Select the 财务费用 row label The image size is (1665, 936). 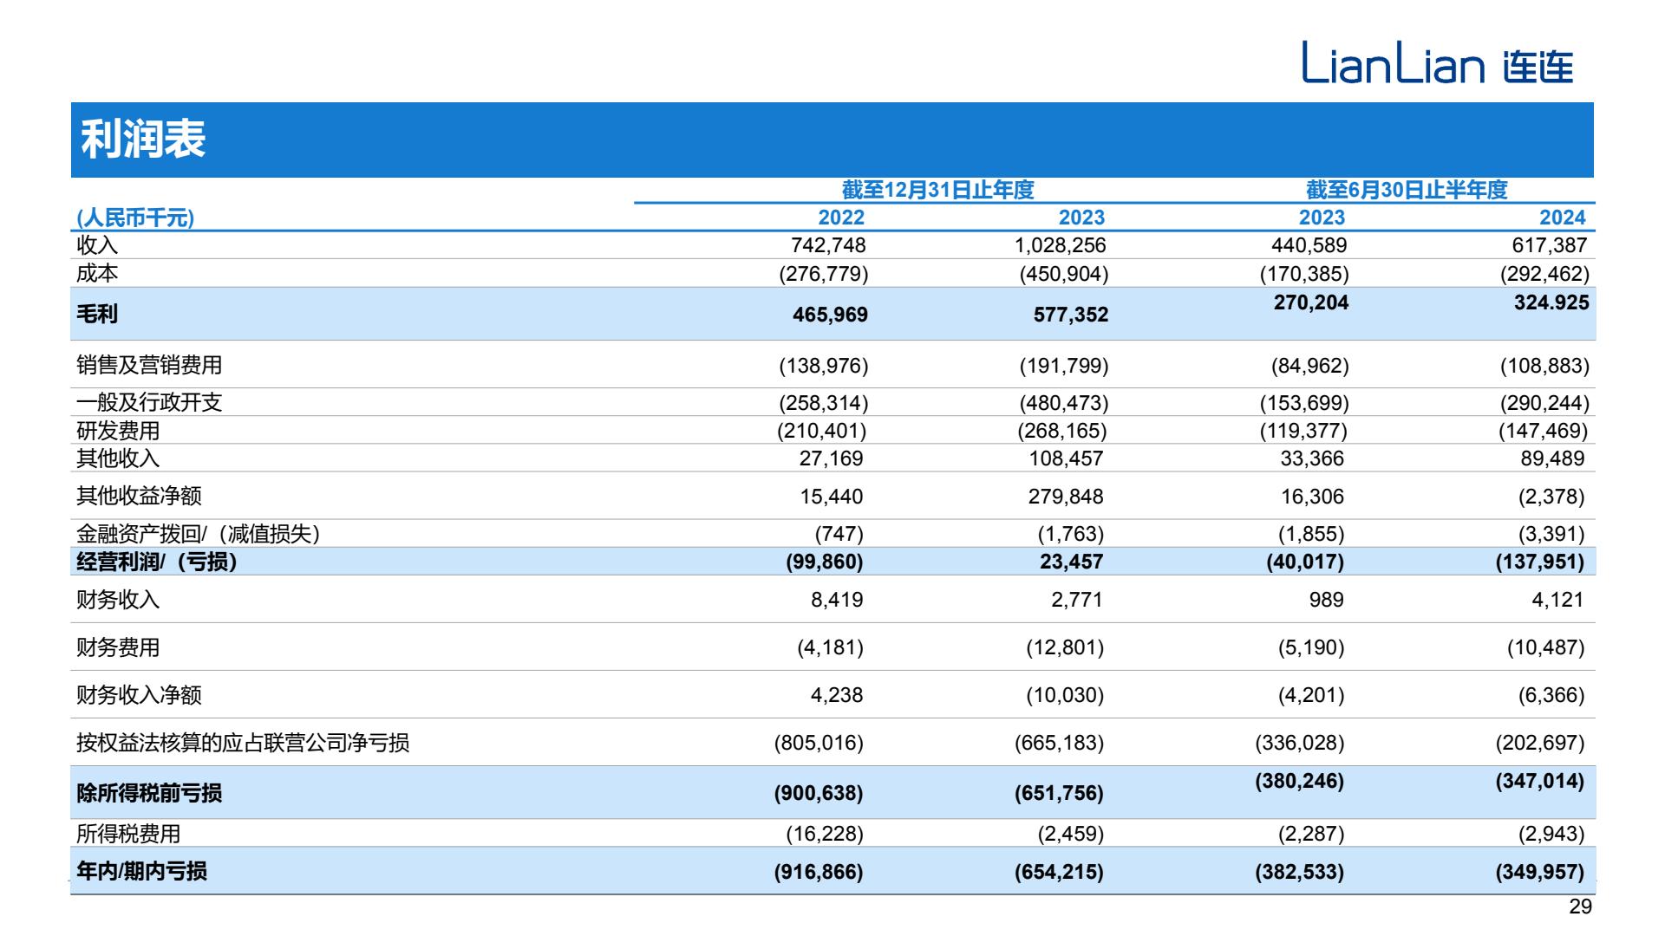coord(118,647)
